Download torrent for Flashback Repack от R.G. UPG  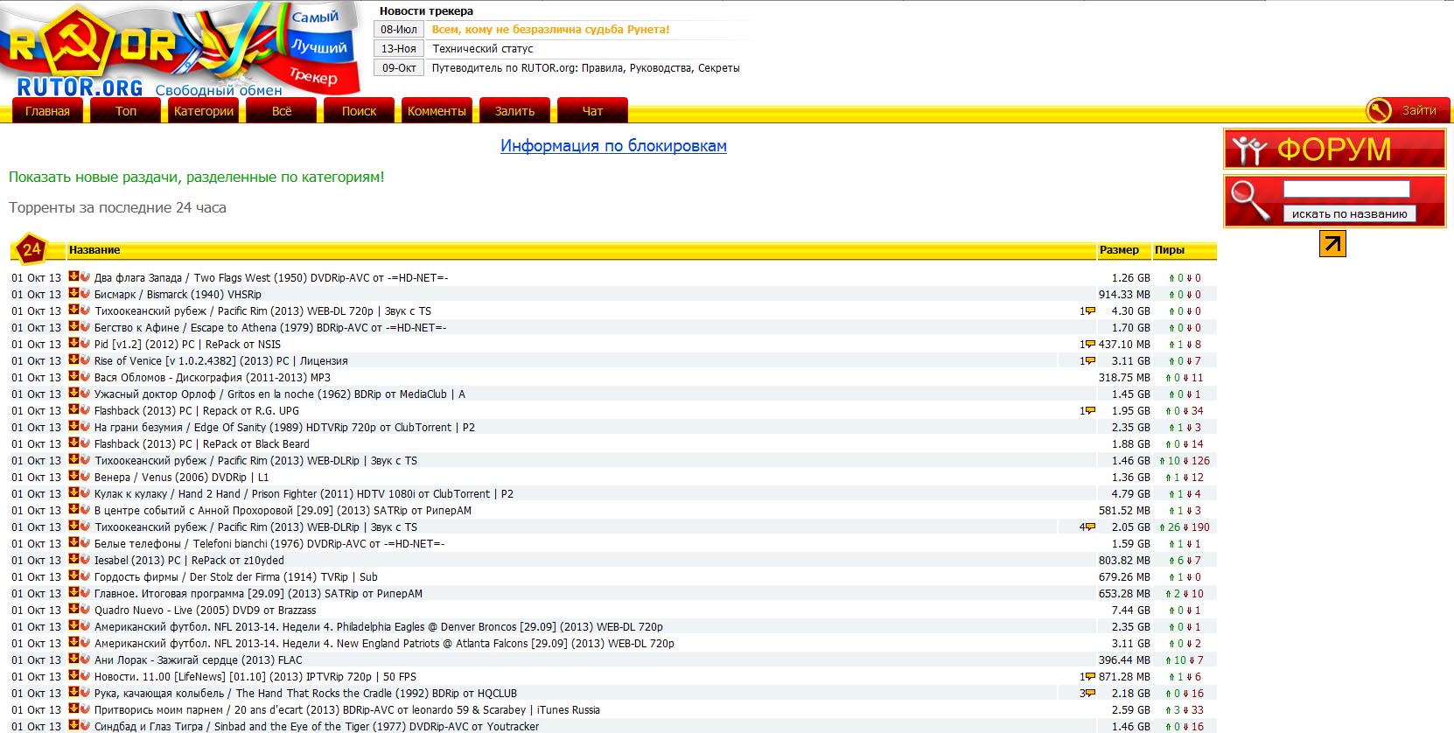(x=73, y=409)
